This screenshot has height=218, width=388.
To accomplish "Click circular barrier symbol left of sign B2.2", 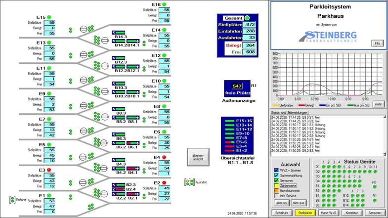I will (104, 193).
